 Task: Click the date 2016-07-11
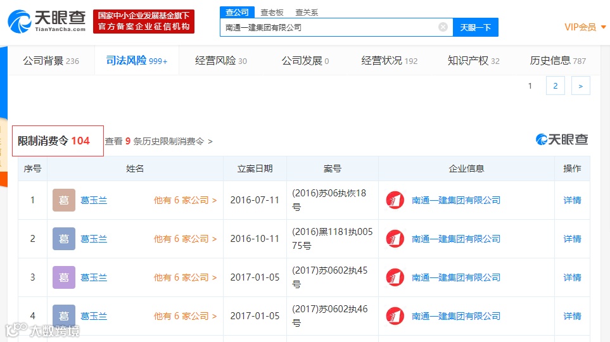[255, 200]
